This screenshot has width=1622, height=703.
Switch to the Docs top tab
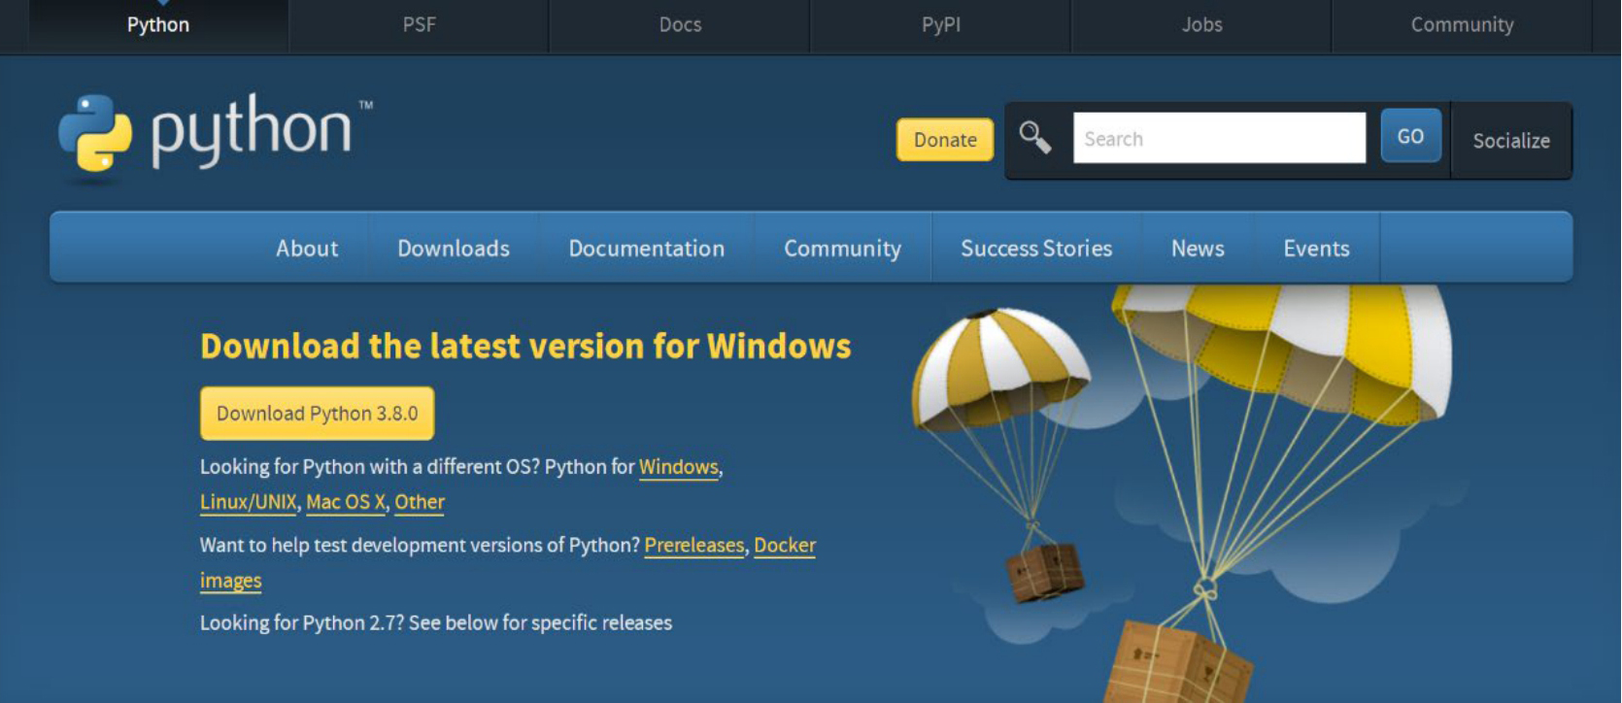click(680, 25)
